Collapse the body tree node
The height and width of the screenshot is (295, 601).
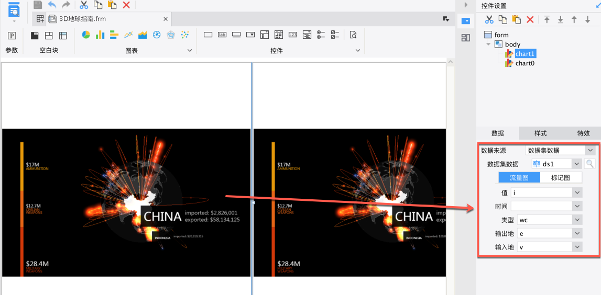tap(489, 44)
